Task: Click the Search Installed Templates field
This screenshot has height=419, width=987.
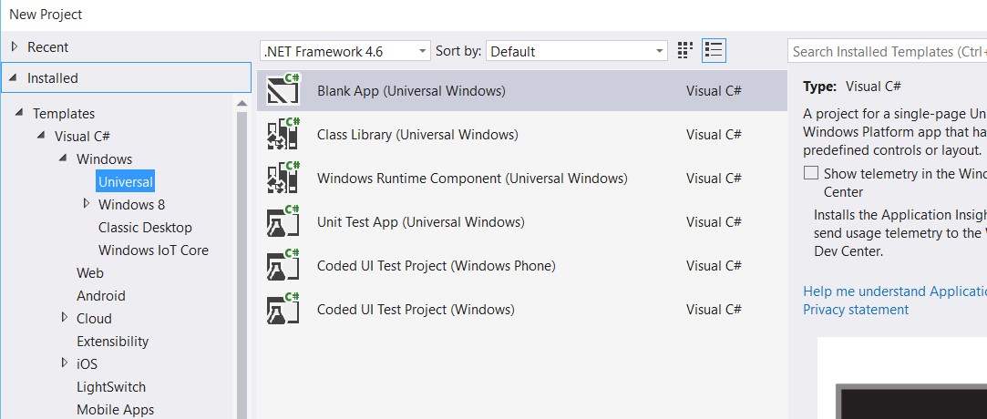Action: 887,51
